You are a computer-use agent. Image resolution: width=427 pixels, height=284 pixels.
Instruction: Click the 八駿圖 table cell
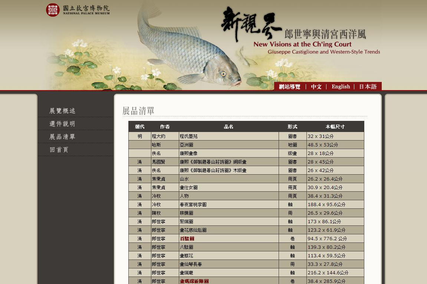click(x=186, y=247)
